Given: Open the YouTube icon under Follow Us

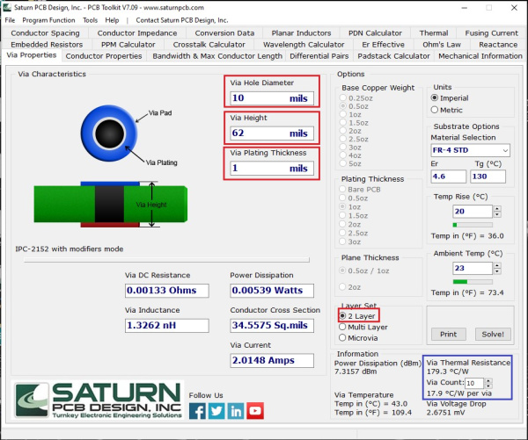Looking at the screenshot, I should pyautogui.click(x=255, y=411).
